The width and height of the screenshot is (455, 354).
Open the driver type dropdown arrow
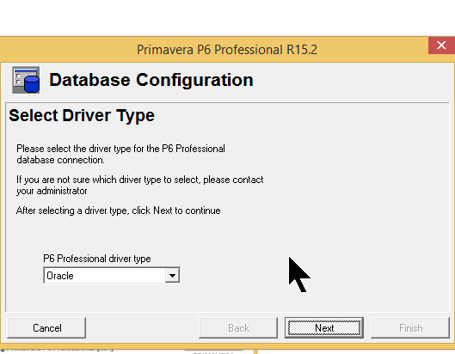click(x=172, y=276)
